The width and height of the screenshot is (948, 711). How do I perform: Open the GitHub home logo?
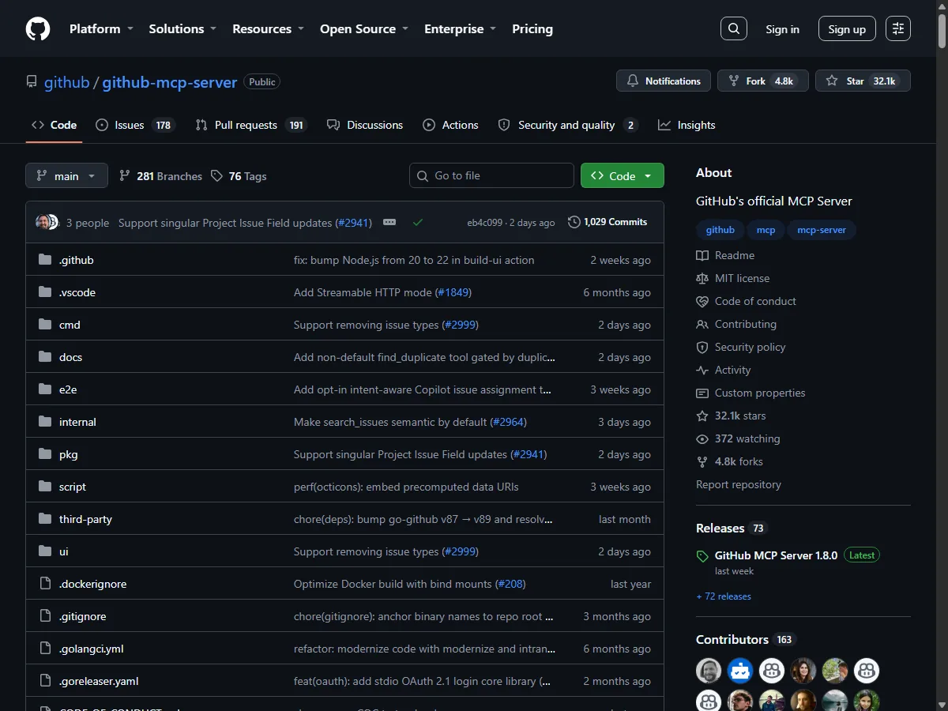tap(38, 29)
